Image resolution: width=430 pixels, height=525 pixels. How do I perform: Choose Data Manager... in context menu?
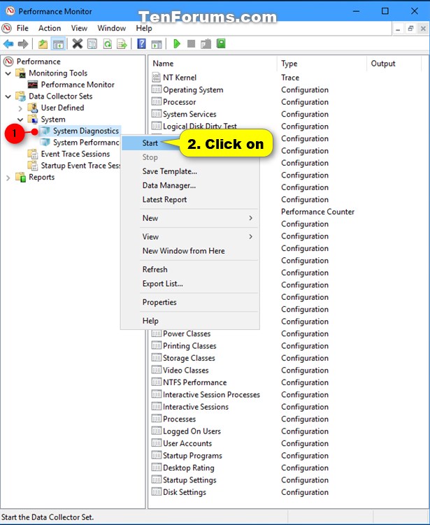190,185
